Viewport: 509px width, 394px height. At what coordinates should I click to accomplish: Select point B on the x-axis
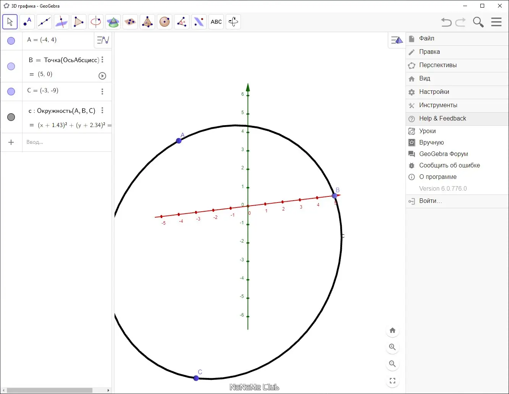click(x=335, y=196)
